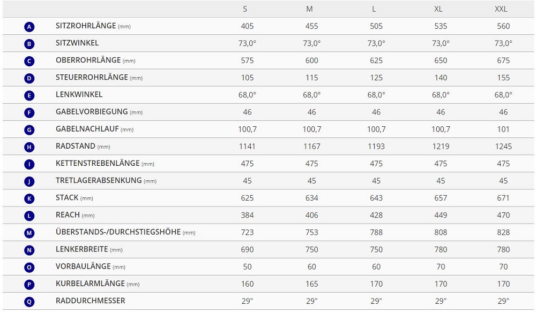Viewport: 536px width, 314px height.
Task: Click the Kurbelarmlänge value 160 for S
Action: 247,284
